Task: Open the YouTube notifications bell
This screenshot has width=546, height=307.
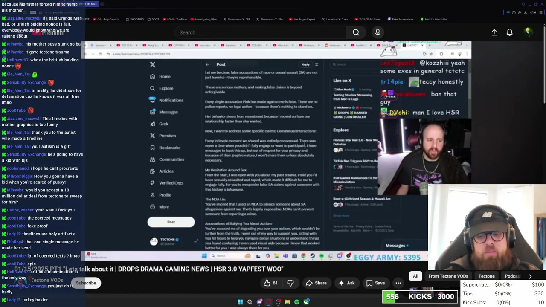Action: (509, 32)
